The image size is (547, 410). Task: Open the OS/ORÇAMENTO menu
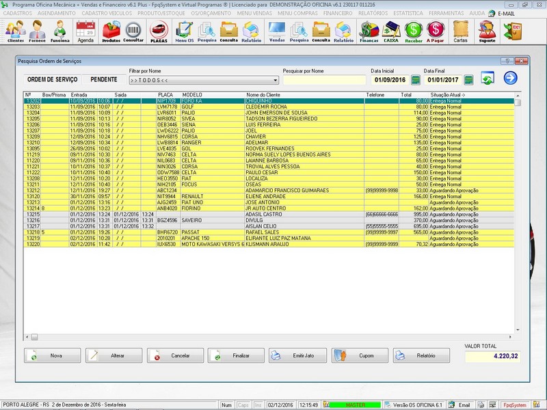[211, 13]
